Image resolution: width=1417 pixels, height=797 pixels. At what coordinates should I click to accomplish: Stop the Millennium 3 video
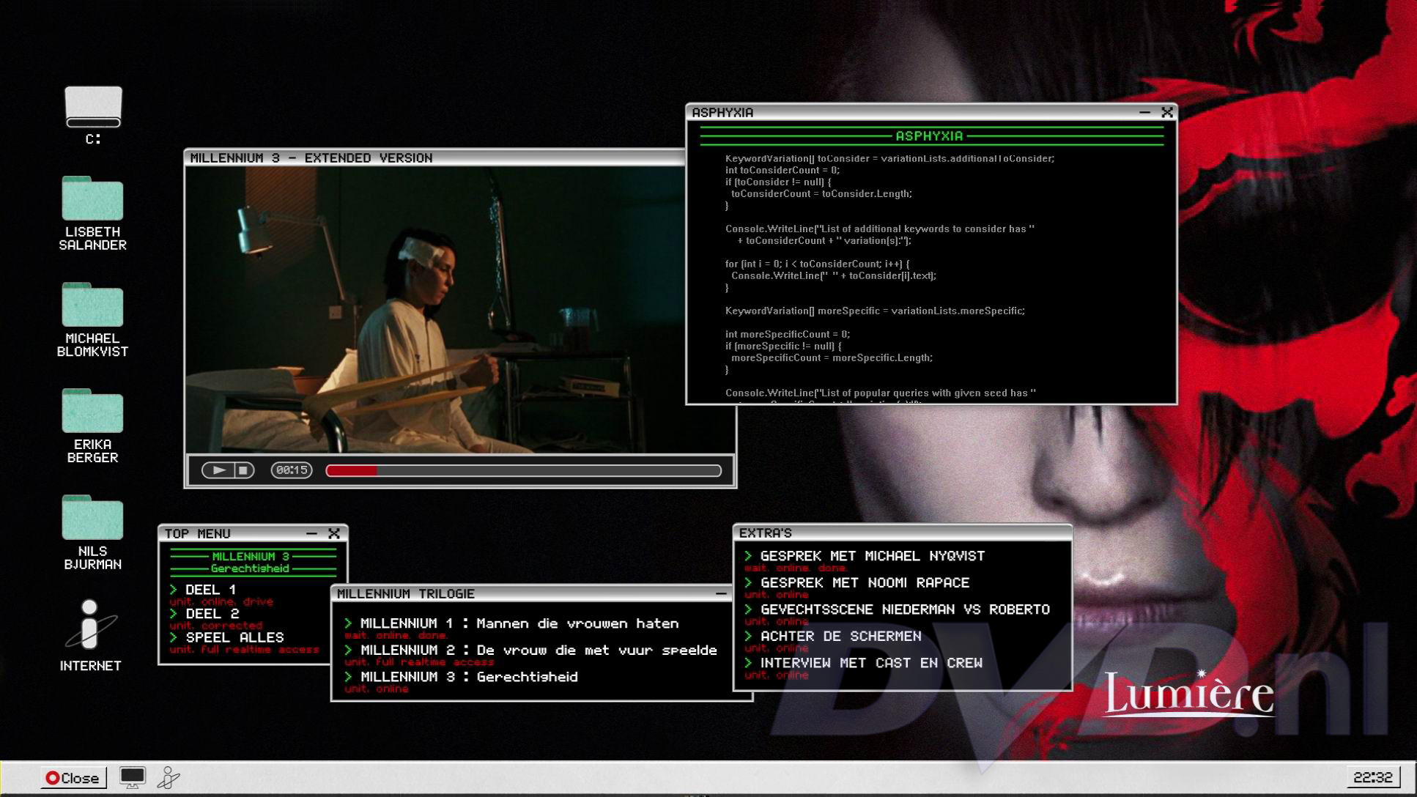coord(243,470)
